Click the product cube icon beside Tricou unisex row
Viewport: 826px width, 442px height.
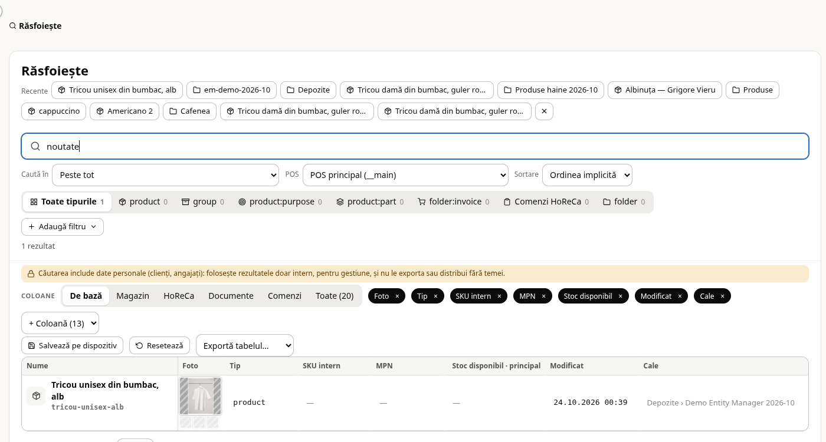[x=36, y=396]
